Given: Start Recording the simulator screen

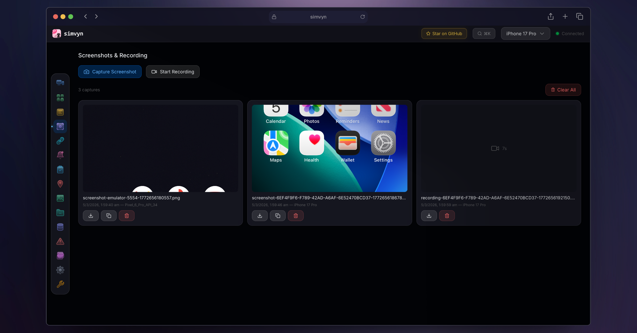Looking at the screenshot, I should click(173, 72).
